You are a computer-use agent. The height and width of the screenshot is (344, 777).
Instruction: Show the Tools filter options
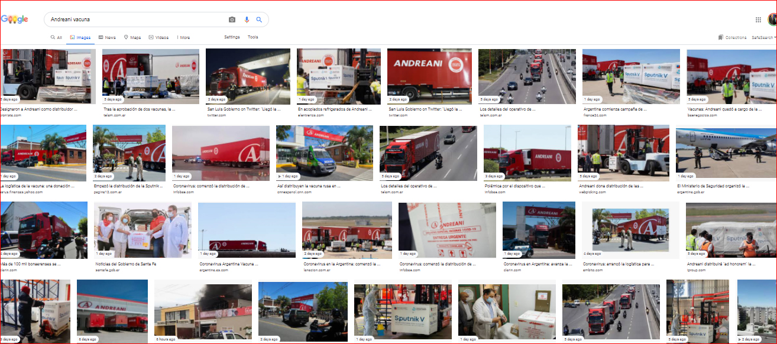point(252,37)
